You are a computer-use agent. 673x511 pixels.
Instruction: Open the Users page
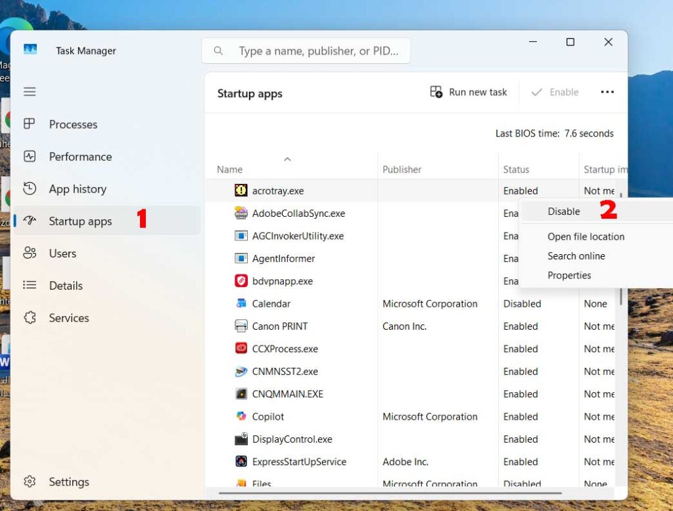(x=62, y=254)
